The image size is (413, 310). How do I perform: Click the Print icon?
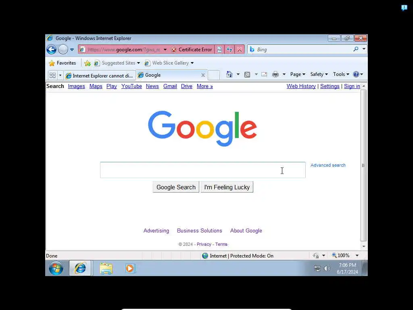coord(275,74)
